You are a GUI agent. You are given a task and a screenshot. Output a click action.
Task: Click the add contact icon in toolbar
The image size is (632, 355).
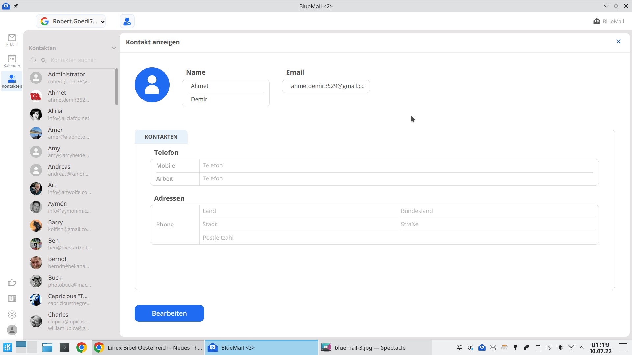point(127,21)
